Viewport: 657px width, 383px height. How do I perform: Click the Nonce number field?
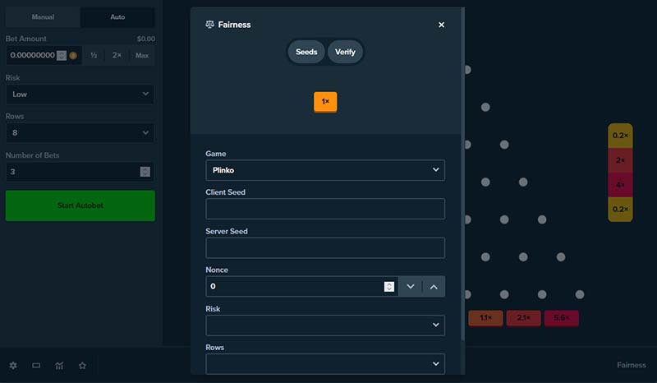point(301,287)
